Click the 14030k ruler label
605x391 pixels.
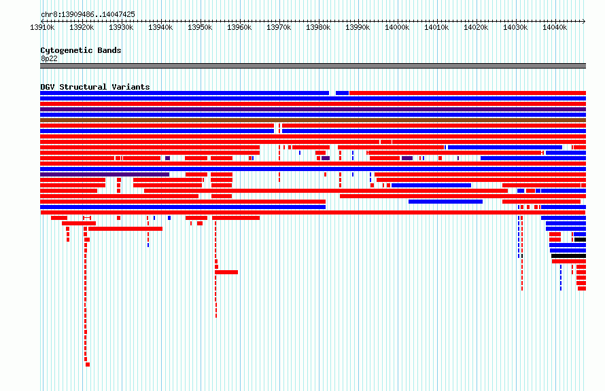pos(515,27)
